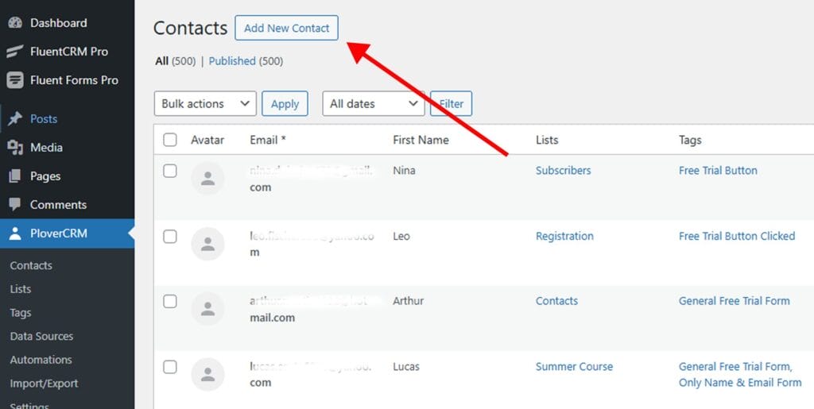Click the FluentCRM Pro sidebar icon

[15, 52]
